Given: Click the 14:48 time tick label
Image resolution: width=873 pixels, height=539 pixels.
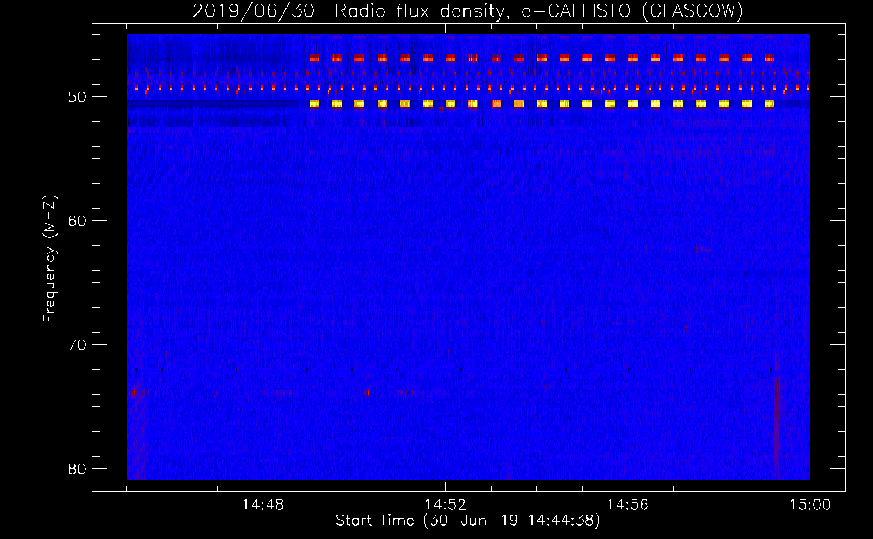Looking at the screenshot, I should point(263,505).
